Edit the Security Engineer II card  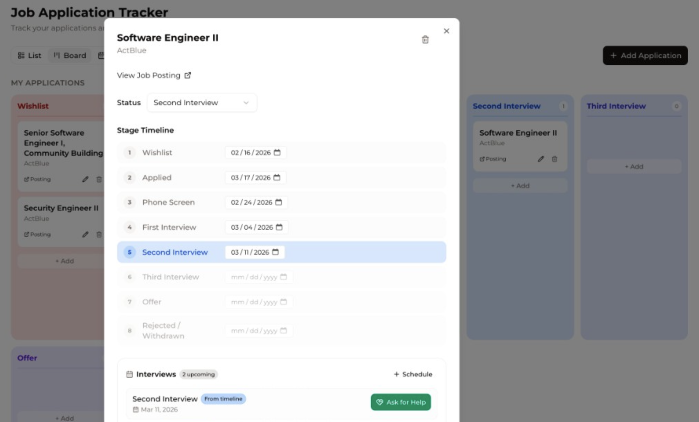[x=85, y=235]
